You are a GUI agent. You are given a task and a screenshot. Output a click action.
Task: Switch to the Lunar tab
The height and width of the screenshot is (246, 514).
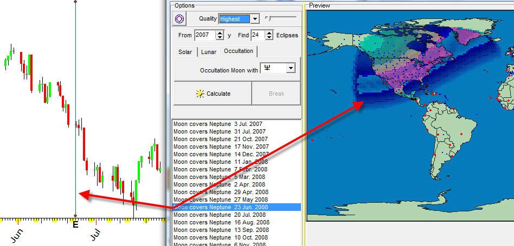pyautogui.click(x=209, y=52)
